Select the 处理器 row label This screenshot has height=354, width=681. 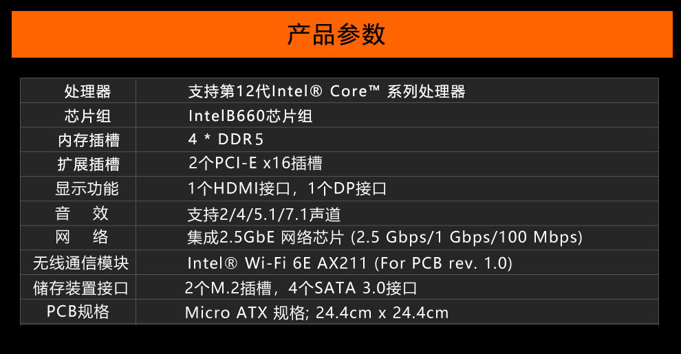coord(88,91)
